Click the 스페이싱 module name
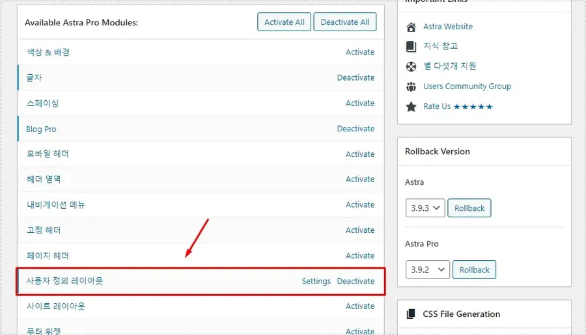This screenshot has height=335, width=586. coord(42,103)
